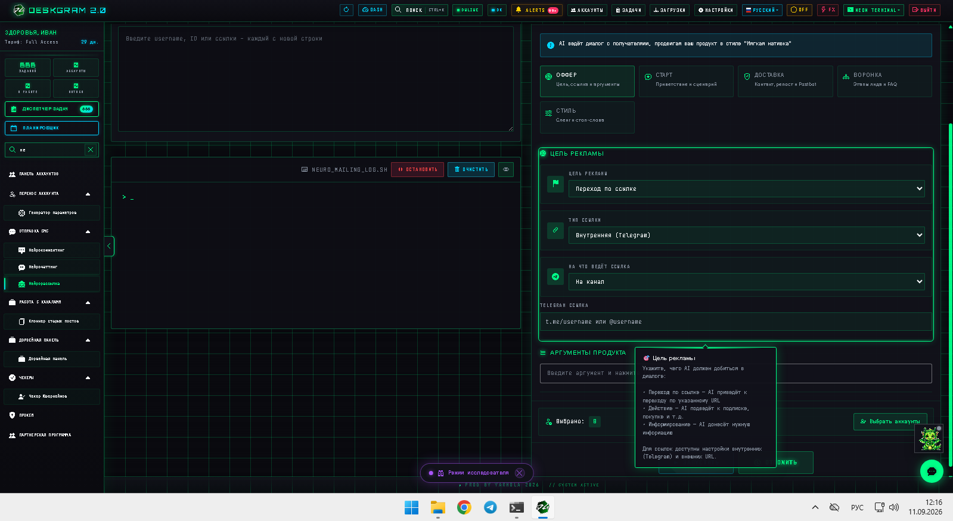Toggle the FX effects button
This screenshot has height=521, width=953.
828,10
